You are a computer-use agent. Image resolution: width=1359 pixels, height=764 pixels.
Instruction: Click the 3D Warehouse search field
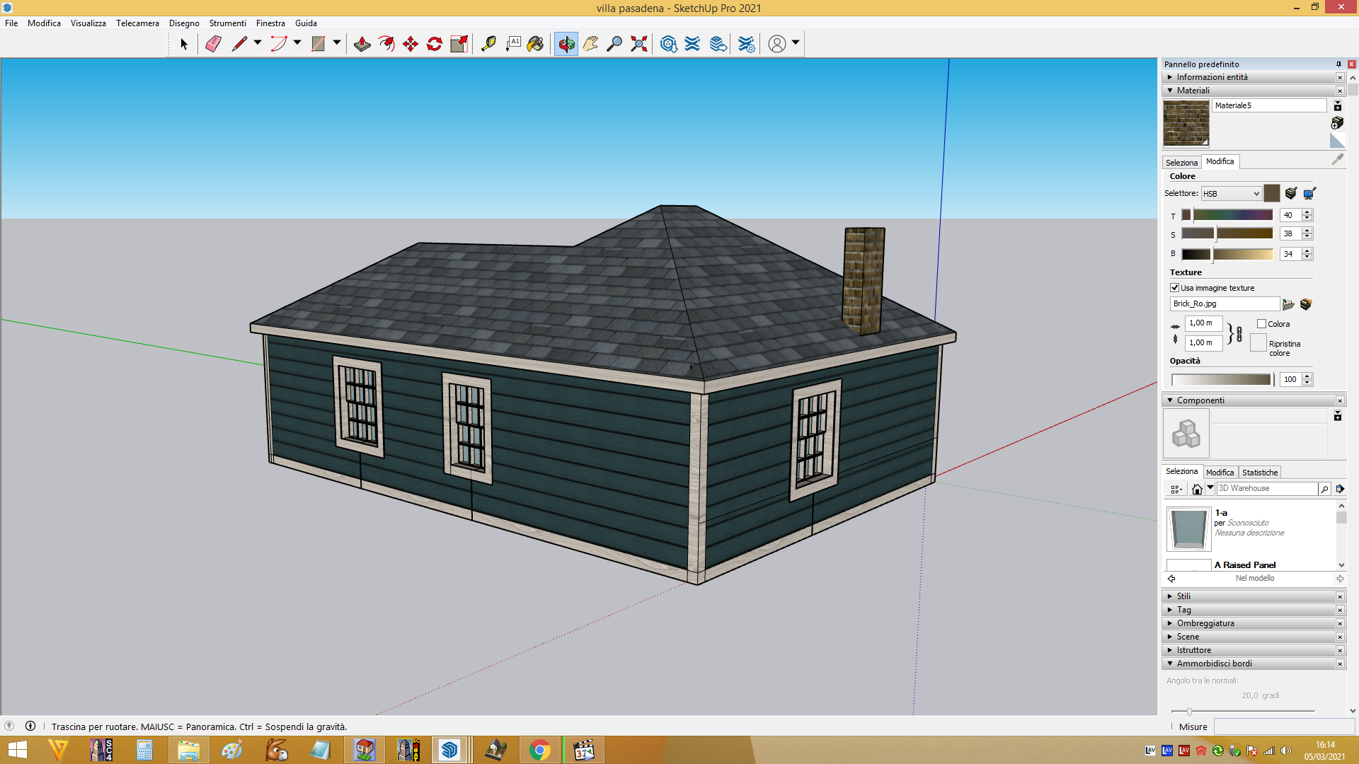click(1267, 489)
